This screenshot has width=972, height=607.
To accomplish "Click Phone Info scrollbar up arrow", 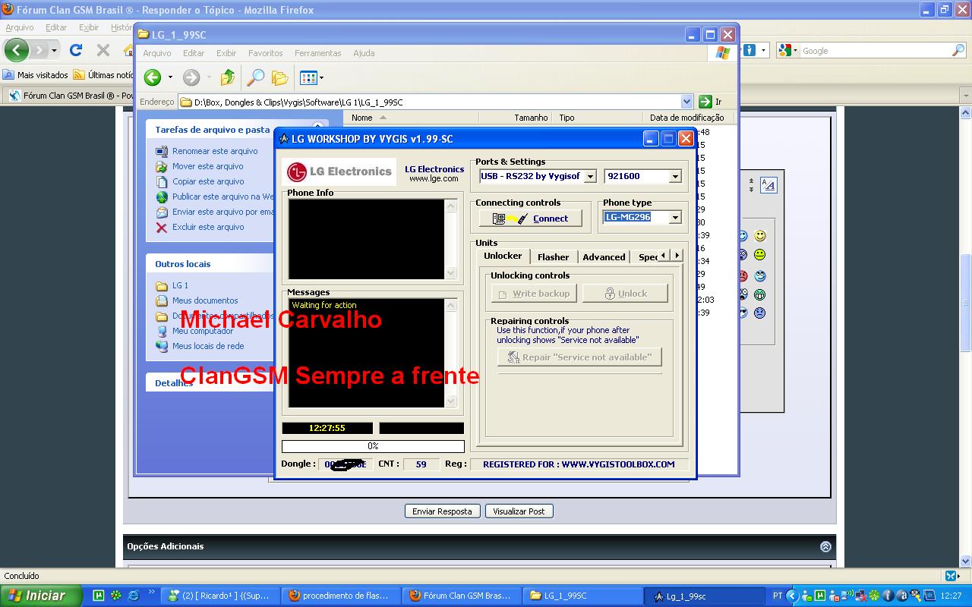I will click(x=451, y=206).
